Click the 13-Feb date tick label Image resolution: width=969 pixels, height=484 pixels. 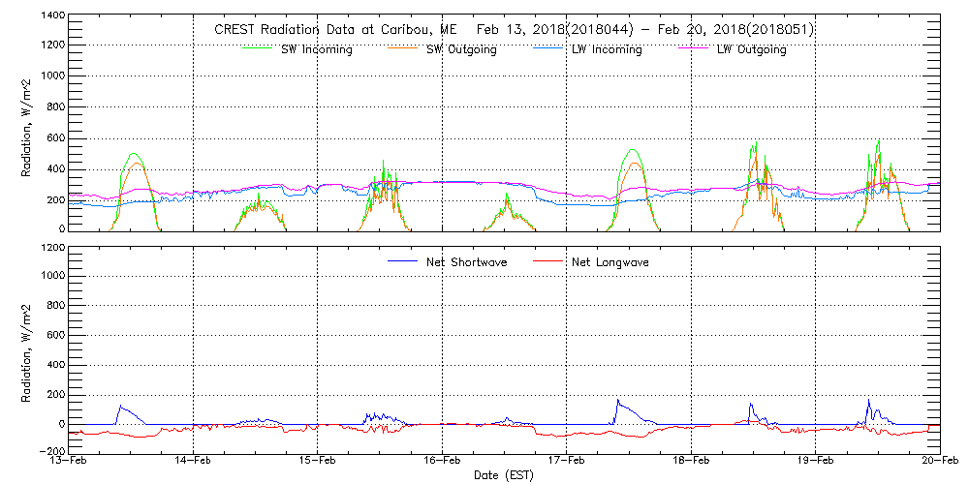point(70,462)
